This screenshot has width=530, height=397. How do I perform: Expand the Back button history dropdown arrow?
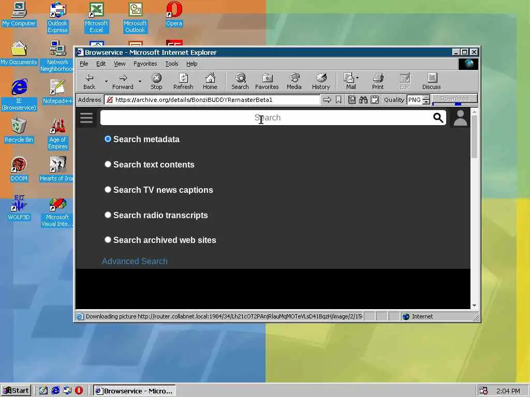106,81
